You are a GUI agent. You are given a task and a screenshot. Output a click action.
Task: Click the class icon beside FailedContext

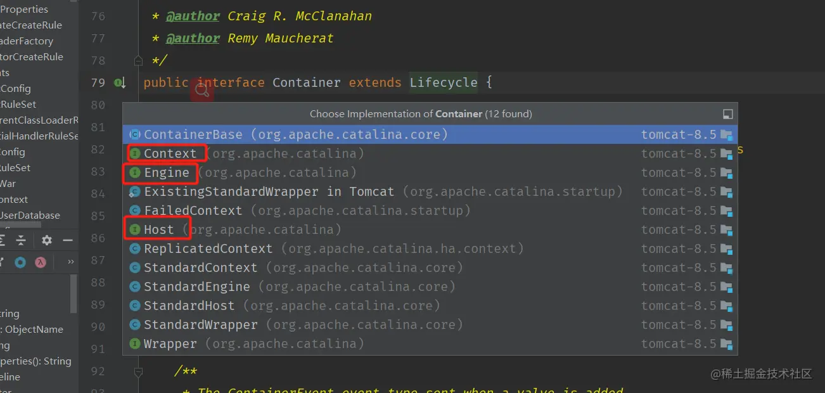coord(134,210)
